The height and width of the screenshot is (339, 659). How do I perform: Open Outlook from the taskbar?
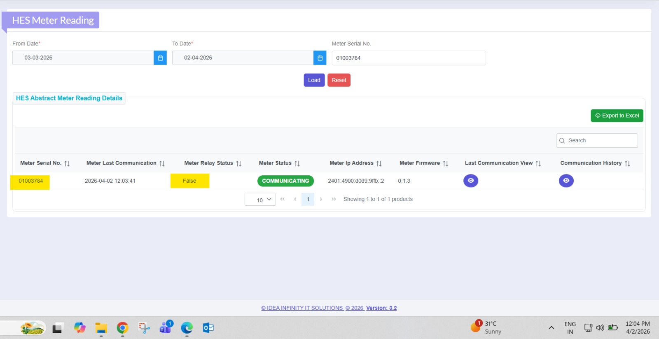tap(208, 328)
